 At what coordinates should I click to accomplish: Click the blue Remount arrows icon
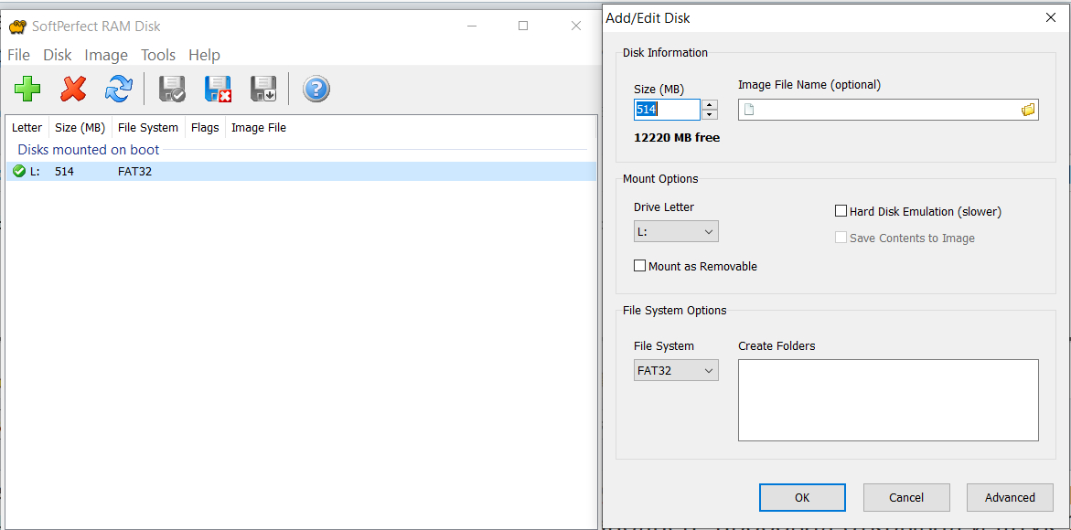(x=118, y=89)
